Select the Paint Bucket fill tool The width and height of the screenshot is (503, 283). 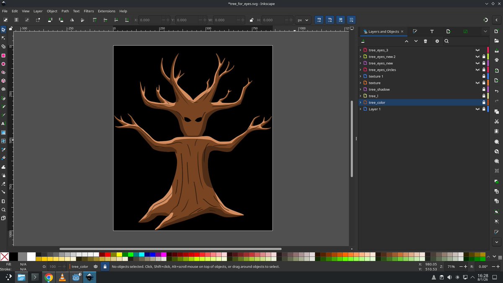coord(3,158)
